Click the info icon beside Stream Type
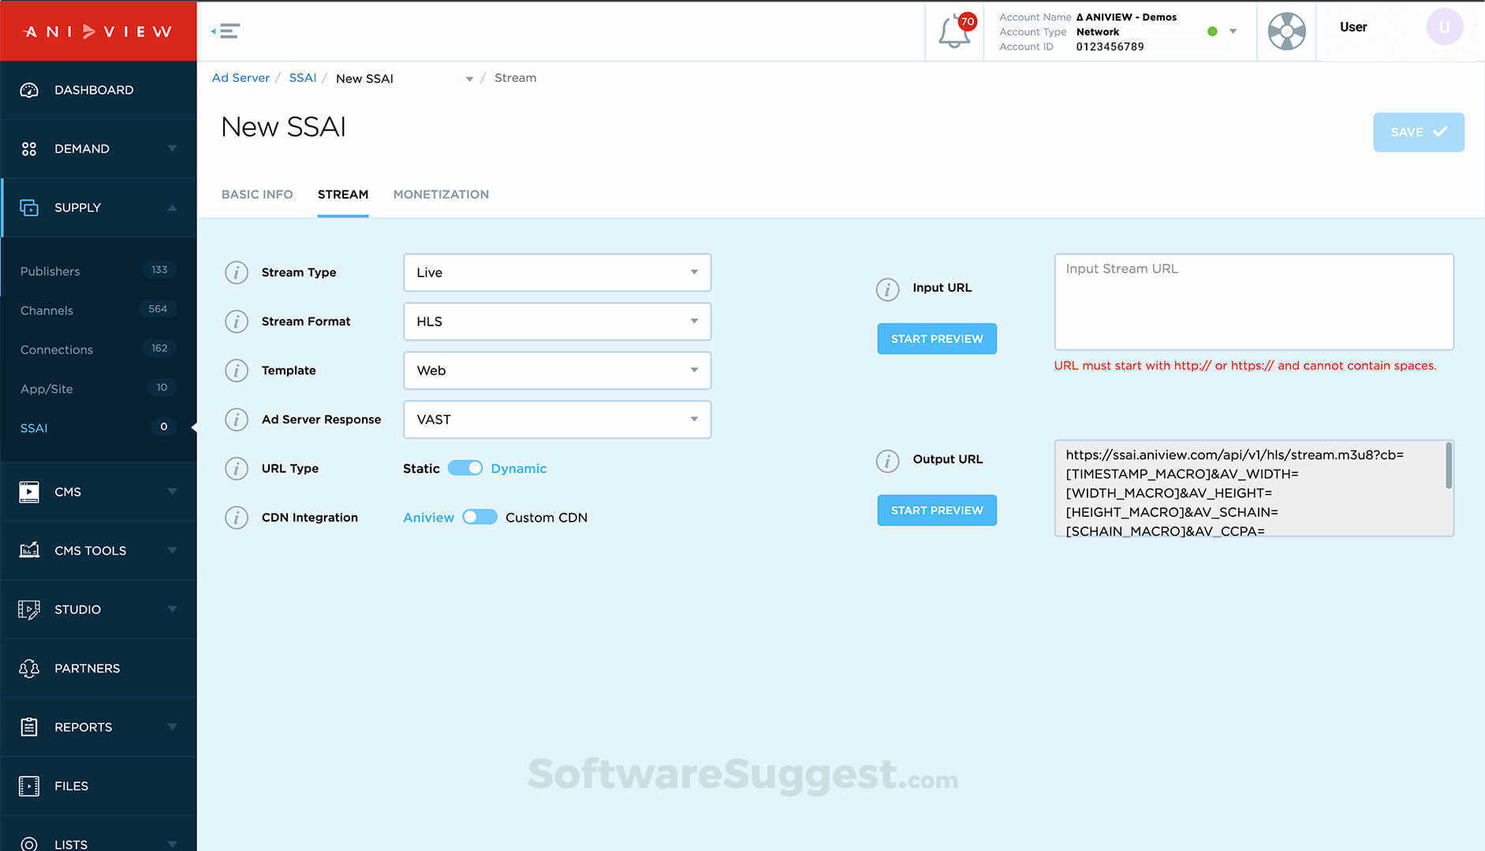The image size is (1485, 851). click(x=236, y=272)
